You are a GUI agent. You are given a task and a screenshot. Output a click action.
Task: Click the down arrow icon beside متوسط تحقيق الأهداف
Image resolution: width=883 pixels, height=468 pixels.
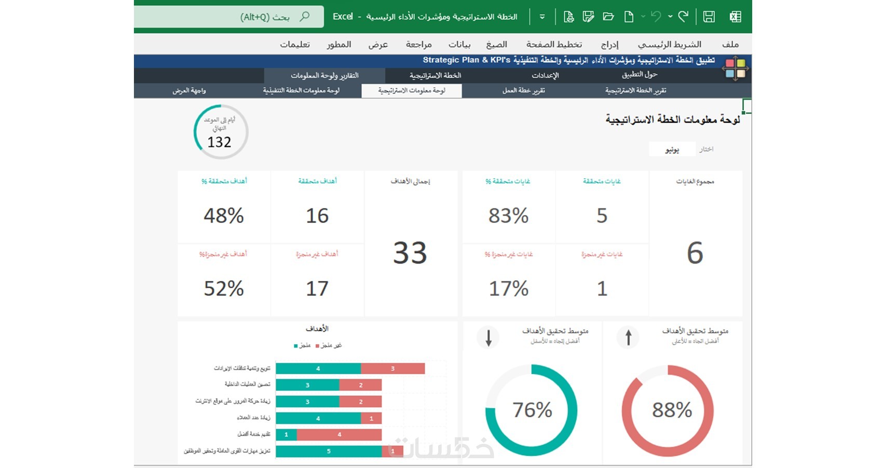[x=488, y=337]
